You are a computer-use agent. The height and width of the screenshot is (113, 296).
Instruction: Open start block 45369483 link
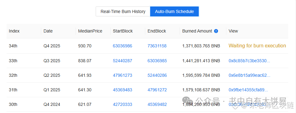coord(123,90)
